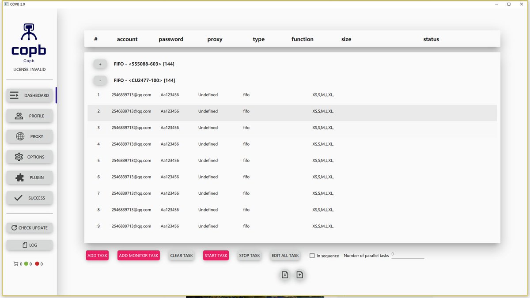Click the shopping cart status icon
The width and height of the screenshot is (530, 298).
(16, 264)
